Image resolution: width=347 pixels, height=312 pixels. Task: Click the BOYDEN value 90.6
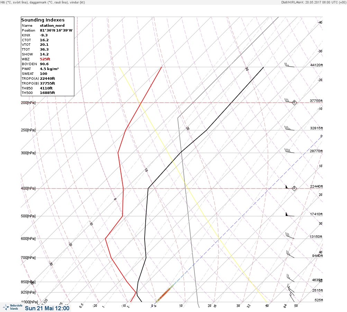click(x=44, y=64)
